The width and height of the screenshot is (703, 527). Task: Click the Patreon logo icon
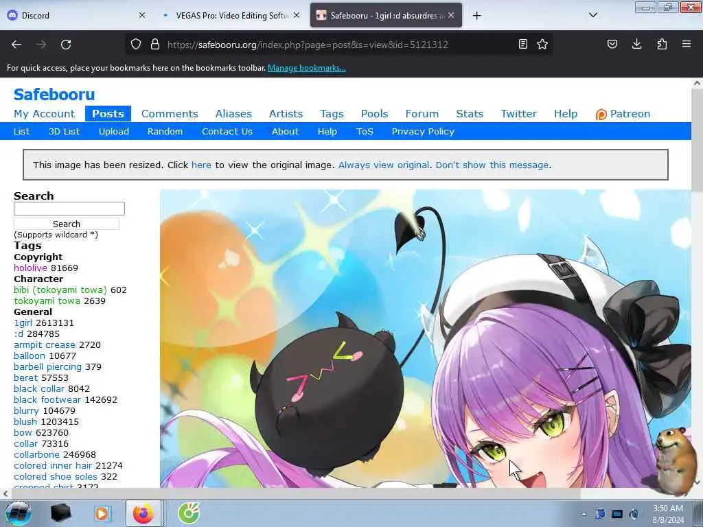601,115
